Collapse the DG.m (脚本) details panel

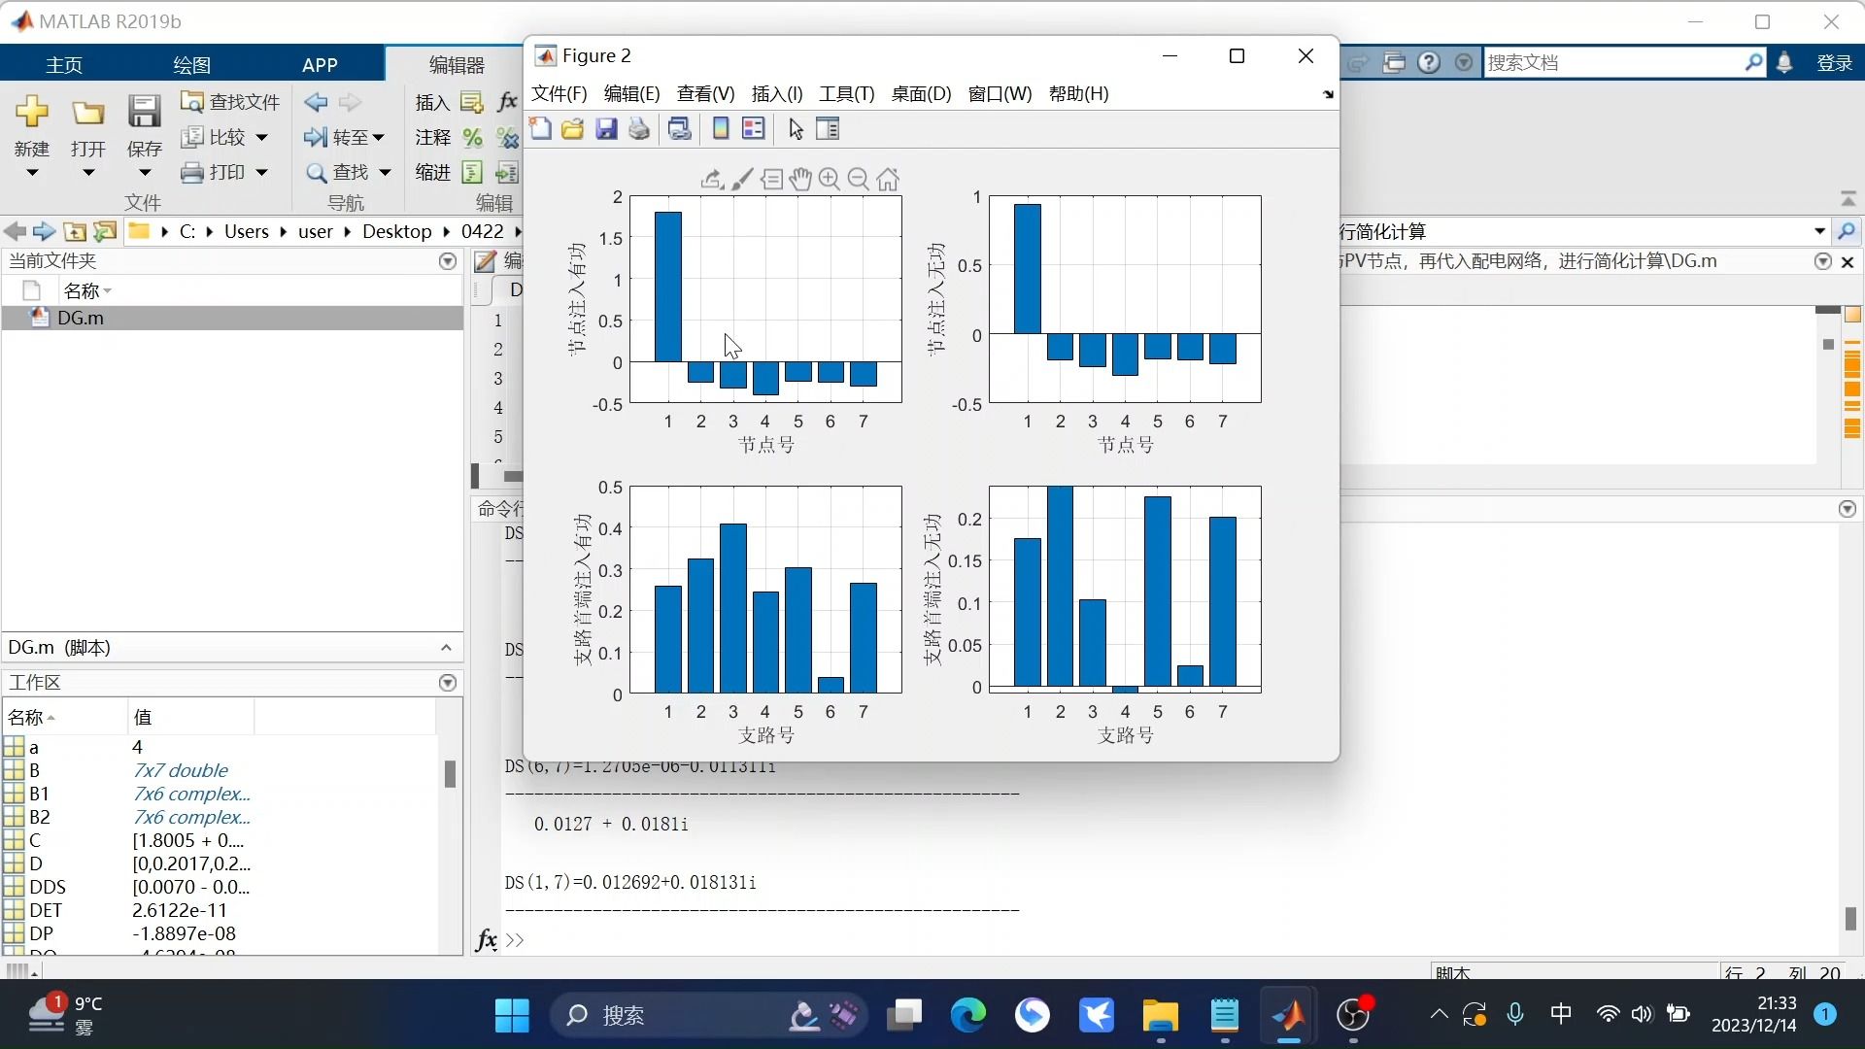tap(446, 648)
